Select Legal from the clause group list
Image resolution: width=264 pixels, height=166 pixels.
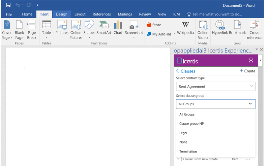pos(183,133)
